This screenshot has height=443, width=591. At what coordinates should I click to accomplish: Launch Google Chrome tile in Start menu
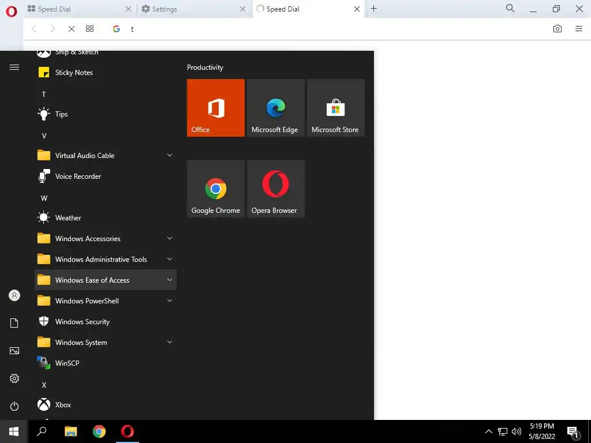(216, 189)
